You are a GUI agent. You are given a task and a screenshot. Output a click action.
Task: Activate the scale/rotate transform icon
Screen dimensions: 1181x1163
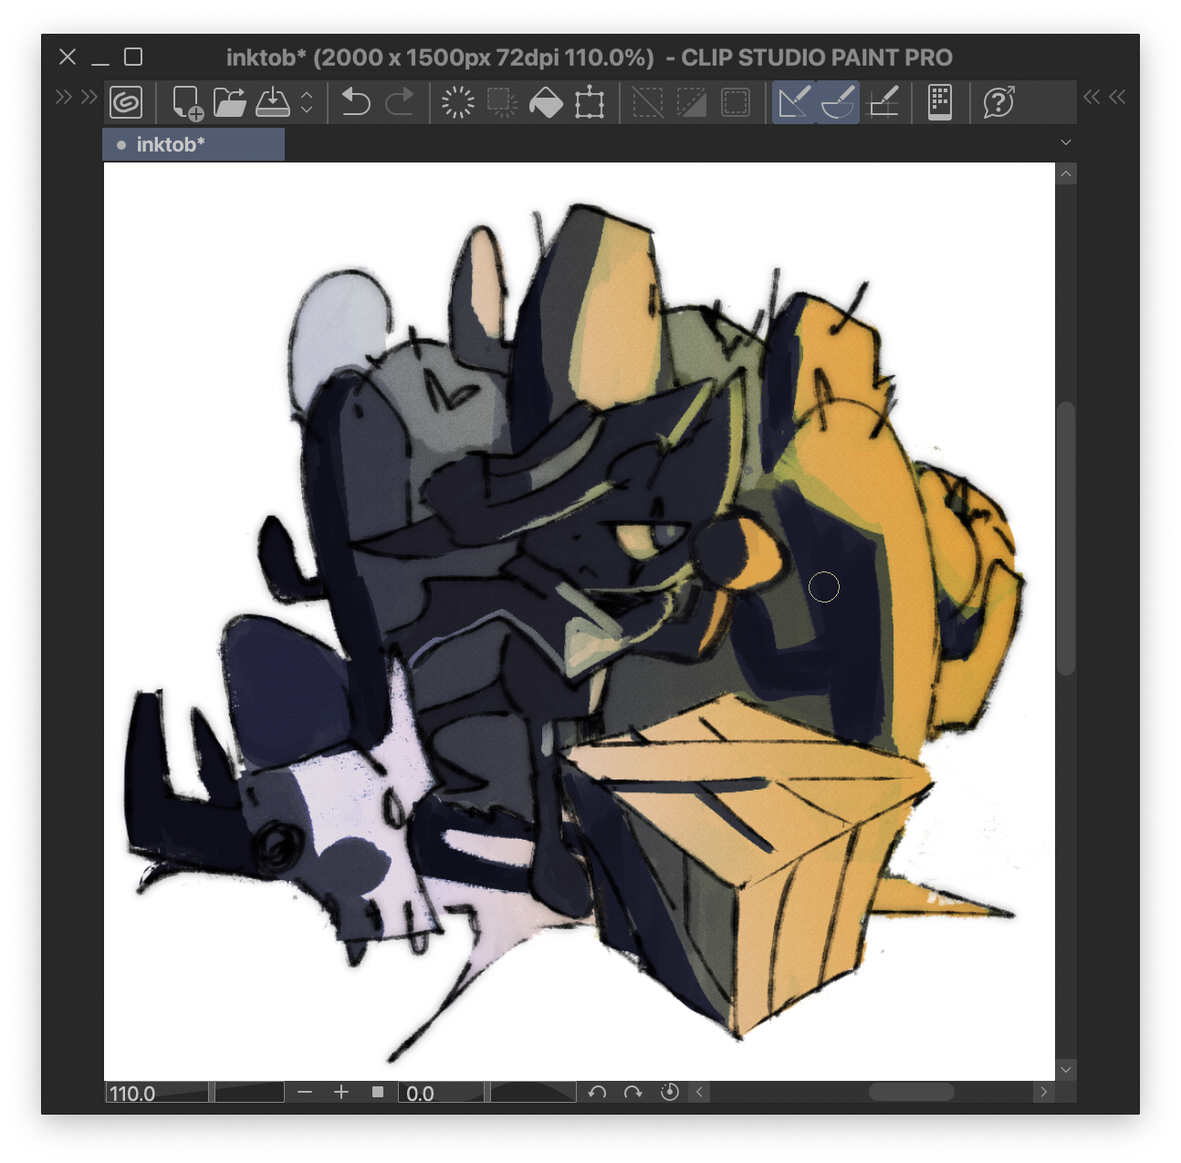tap(590, 102)
